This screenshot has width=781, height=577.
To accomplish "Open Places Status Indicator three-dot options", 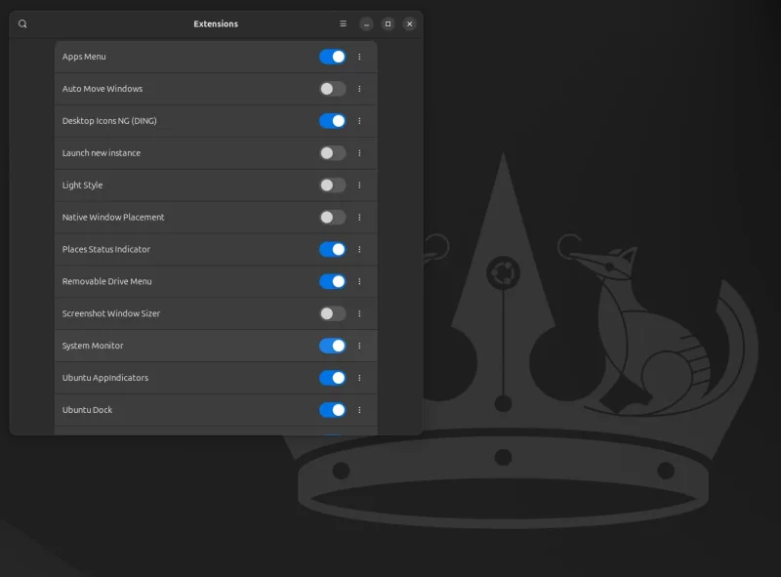I will click(x=359, y=249).
